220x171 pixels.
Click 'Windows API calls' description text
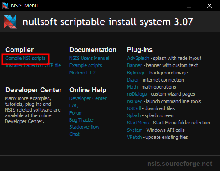pyautogui.click(x=165, y=130)
